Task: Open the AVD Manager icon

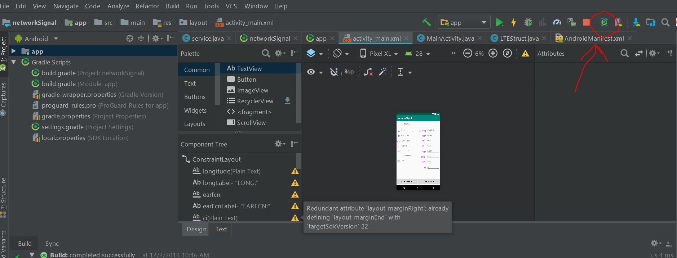Action: [618, 22]
